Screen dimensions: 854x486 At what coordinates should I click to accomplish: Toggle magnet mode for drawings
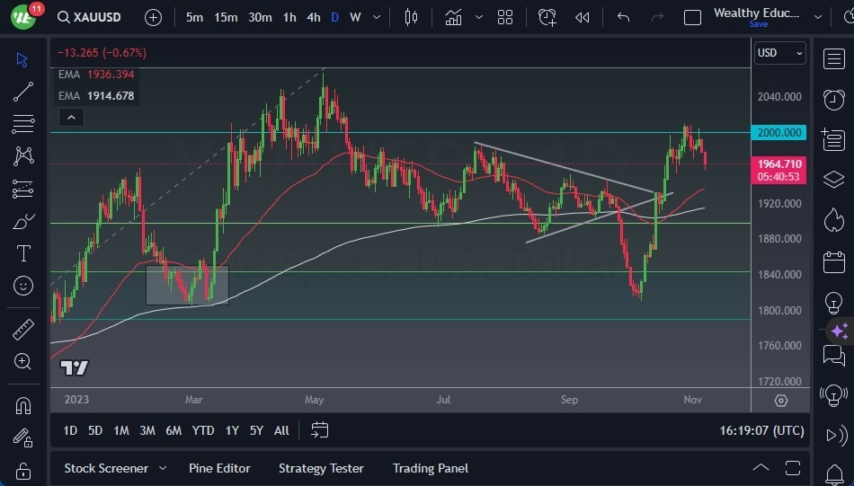pos(22,405)
